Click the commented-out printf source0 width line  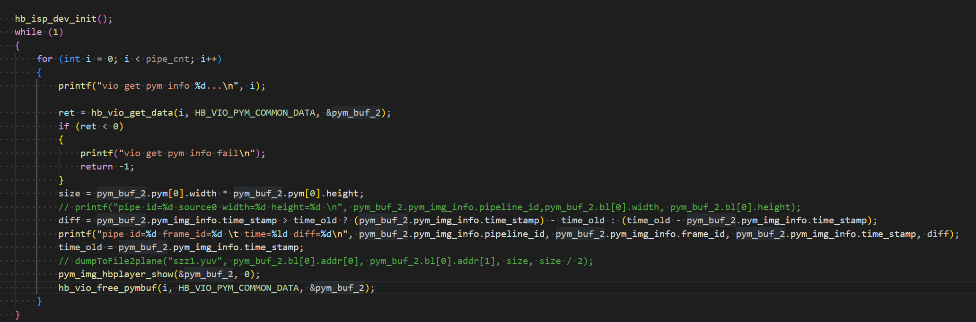426,207
